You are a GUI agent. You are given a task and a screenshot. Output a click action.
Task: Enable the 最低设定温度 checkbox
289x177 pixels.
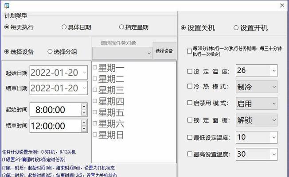coord(190,138)
